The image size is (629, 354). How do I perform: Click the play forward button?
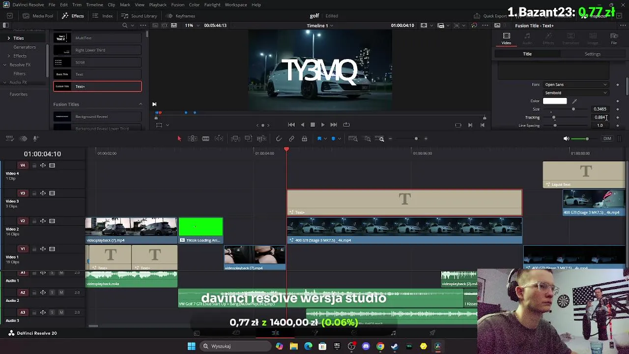pos(323,125)
